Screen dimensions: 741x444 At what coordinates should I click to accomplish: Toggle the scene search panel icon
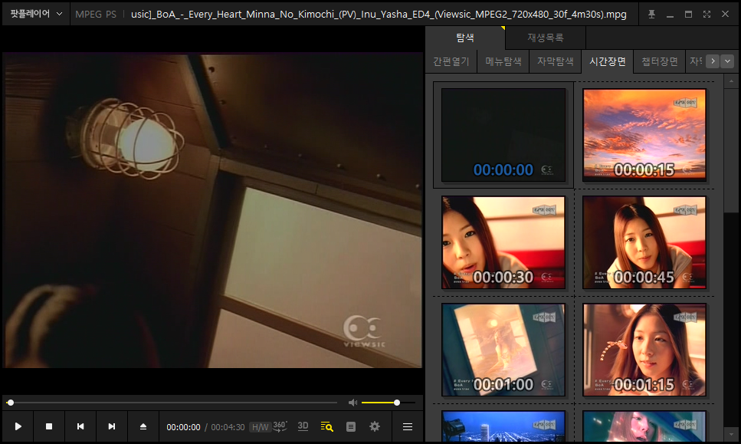326,426
